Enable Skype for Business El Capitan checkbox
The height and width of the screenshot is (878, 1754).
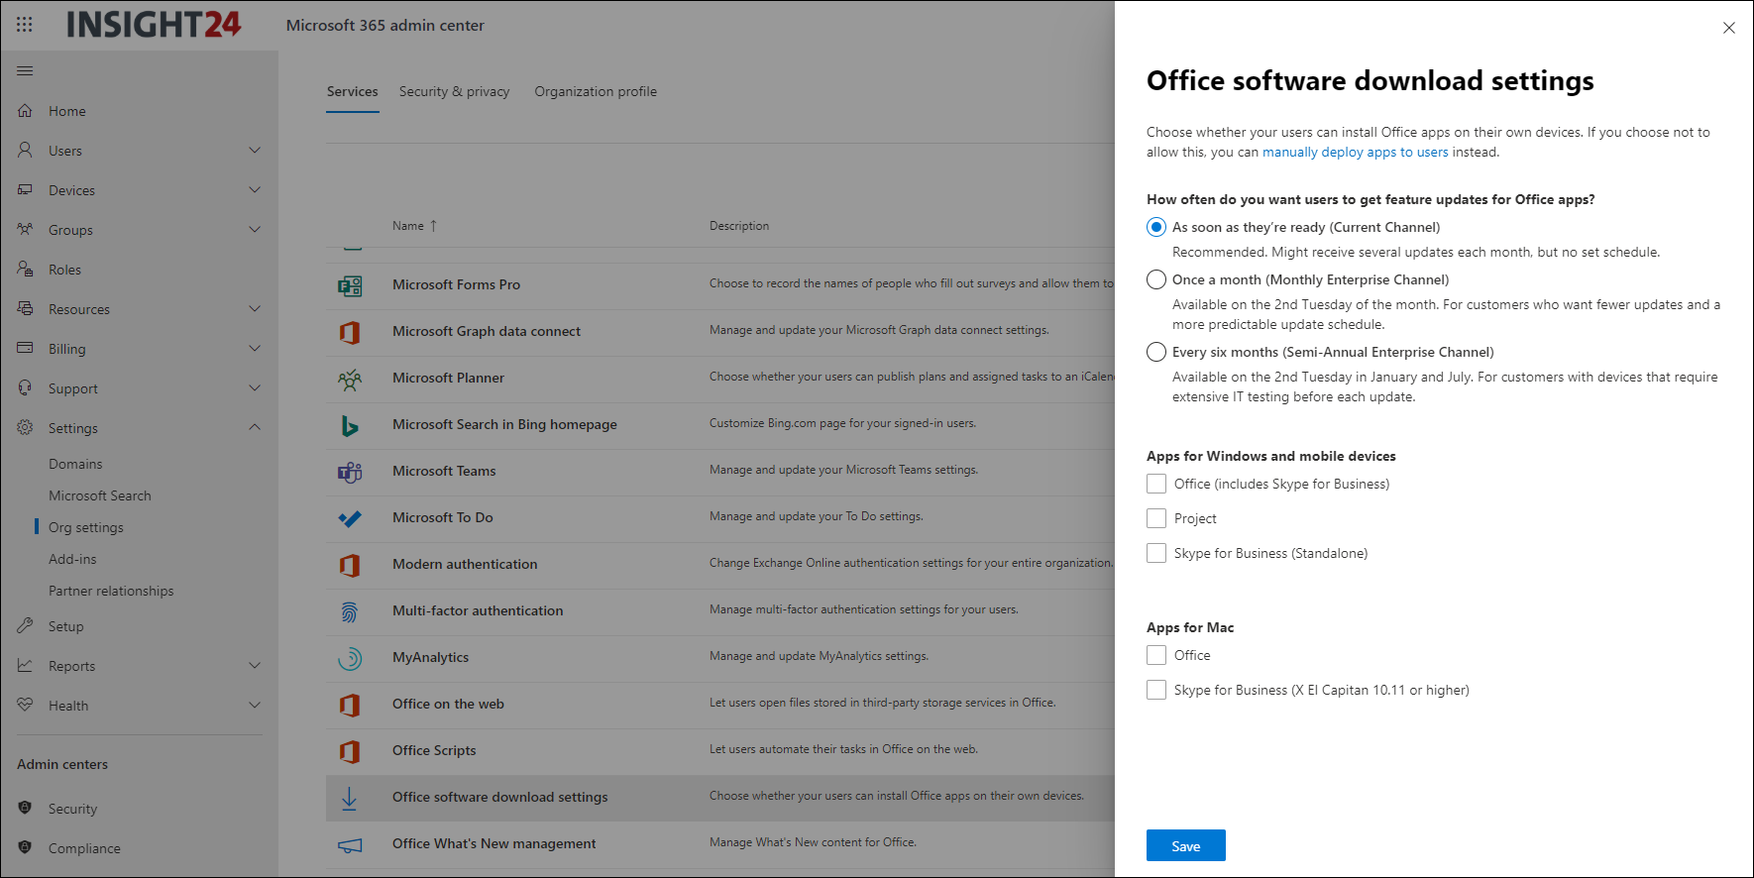(1156, 690)
